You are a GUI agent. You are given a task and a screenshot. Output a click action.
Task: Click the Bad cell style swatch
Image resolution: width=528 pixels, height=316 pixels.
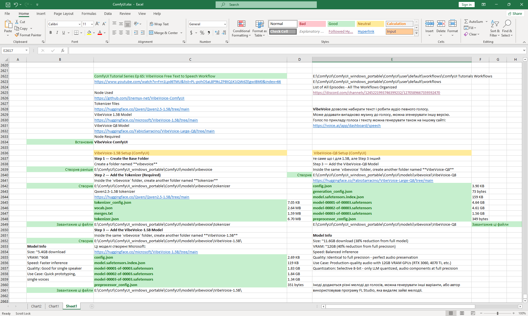312,24
